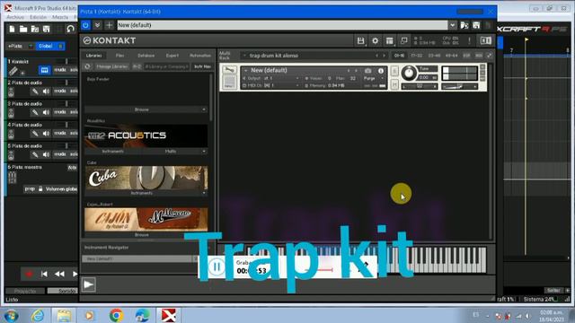Switch to the Expert tab in Kontakt browser

pyautogui.click(x=172, y=56)
